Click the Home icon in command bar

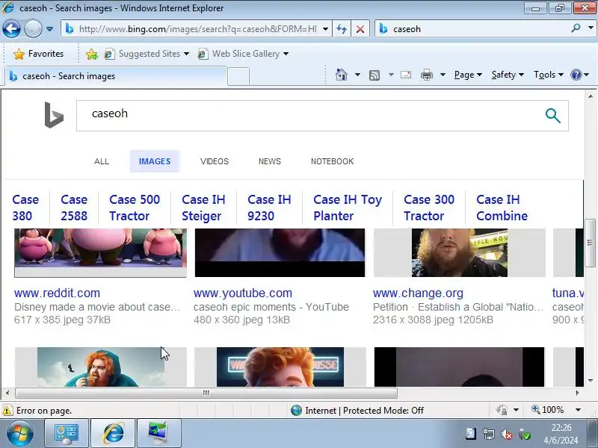[342, 75]
